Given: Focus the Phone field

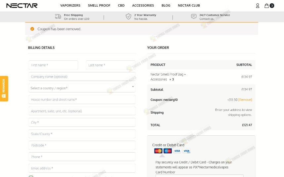Looking at the screenshot, I should [x=82, y=157].
